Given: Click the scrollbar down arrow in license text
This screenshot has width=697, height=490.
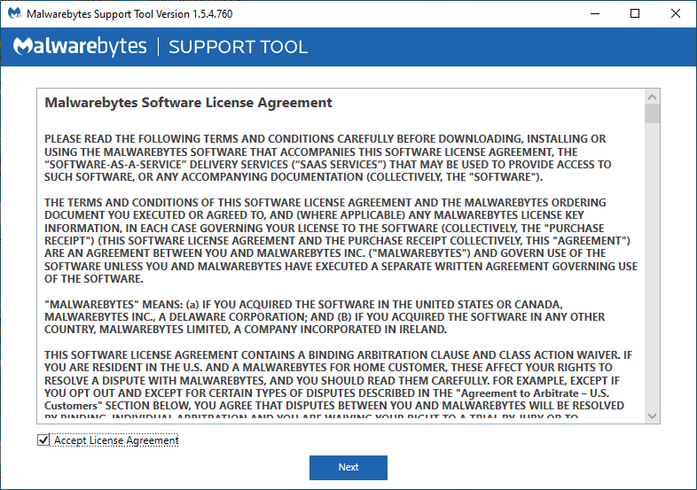Looking at the screenshot, I should tap(652, 416).
